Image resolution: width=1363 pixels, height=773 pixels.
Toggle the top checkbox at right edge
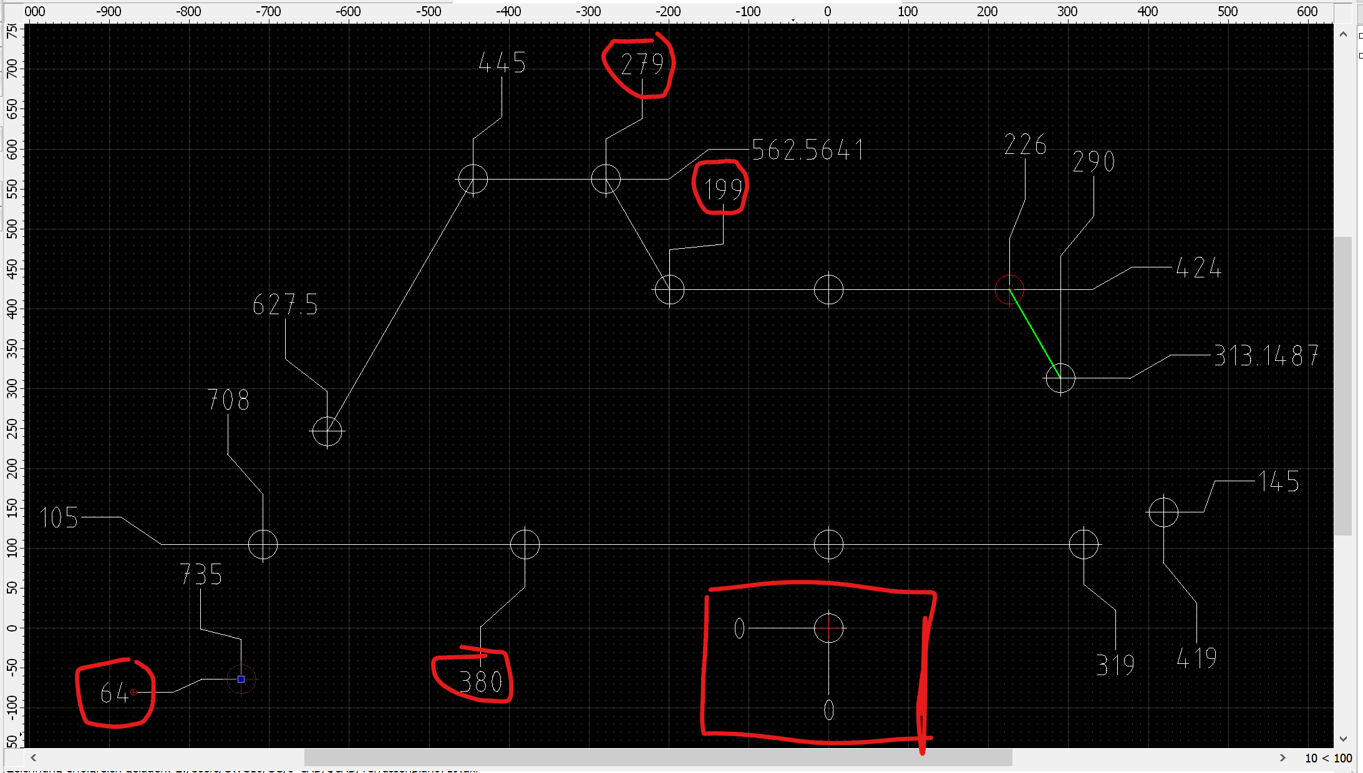click(1361, 36)
